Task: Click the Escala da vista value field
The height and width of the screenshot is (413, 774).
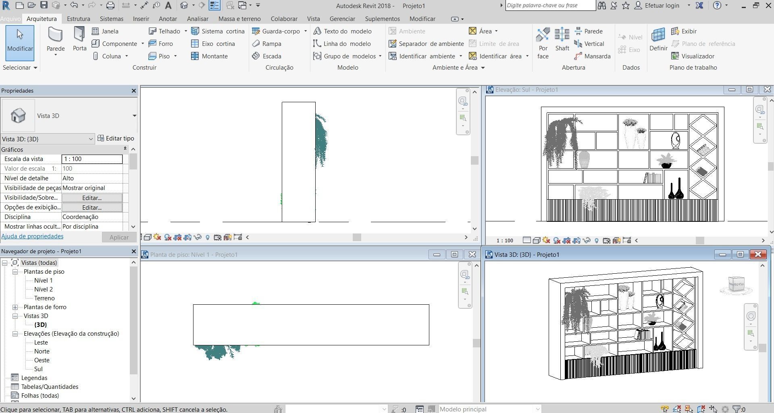Action: 92,159
